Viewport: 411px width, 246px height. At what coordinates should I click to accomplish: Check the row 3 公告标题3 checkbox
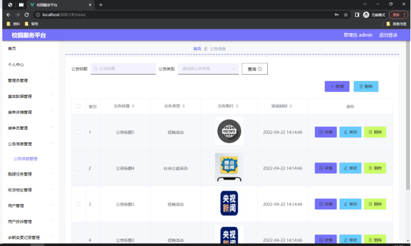click(78, 204)
